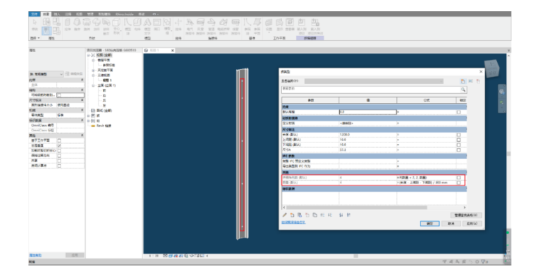The height and width of the screenshot is (278, 533).
Task: Collapse the Floor Plans tree node
Action: pos(94,60)
